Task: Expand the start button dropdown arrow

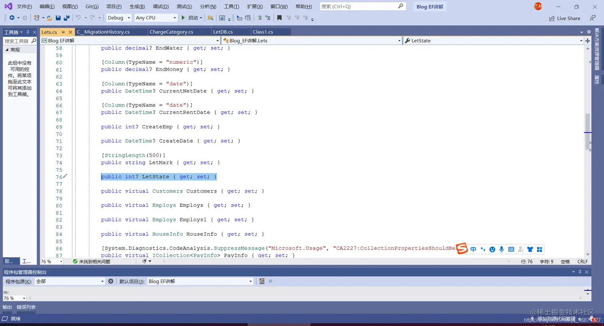Action: coord(201,18)
